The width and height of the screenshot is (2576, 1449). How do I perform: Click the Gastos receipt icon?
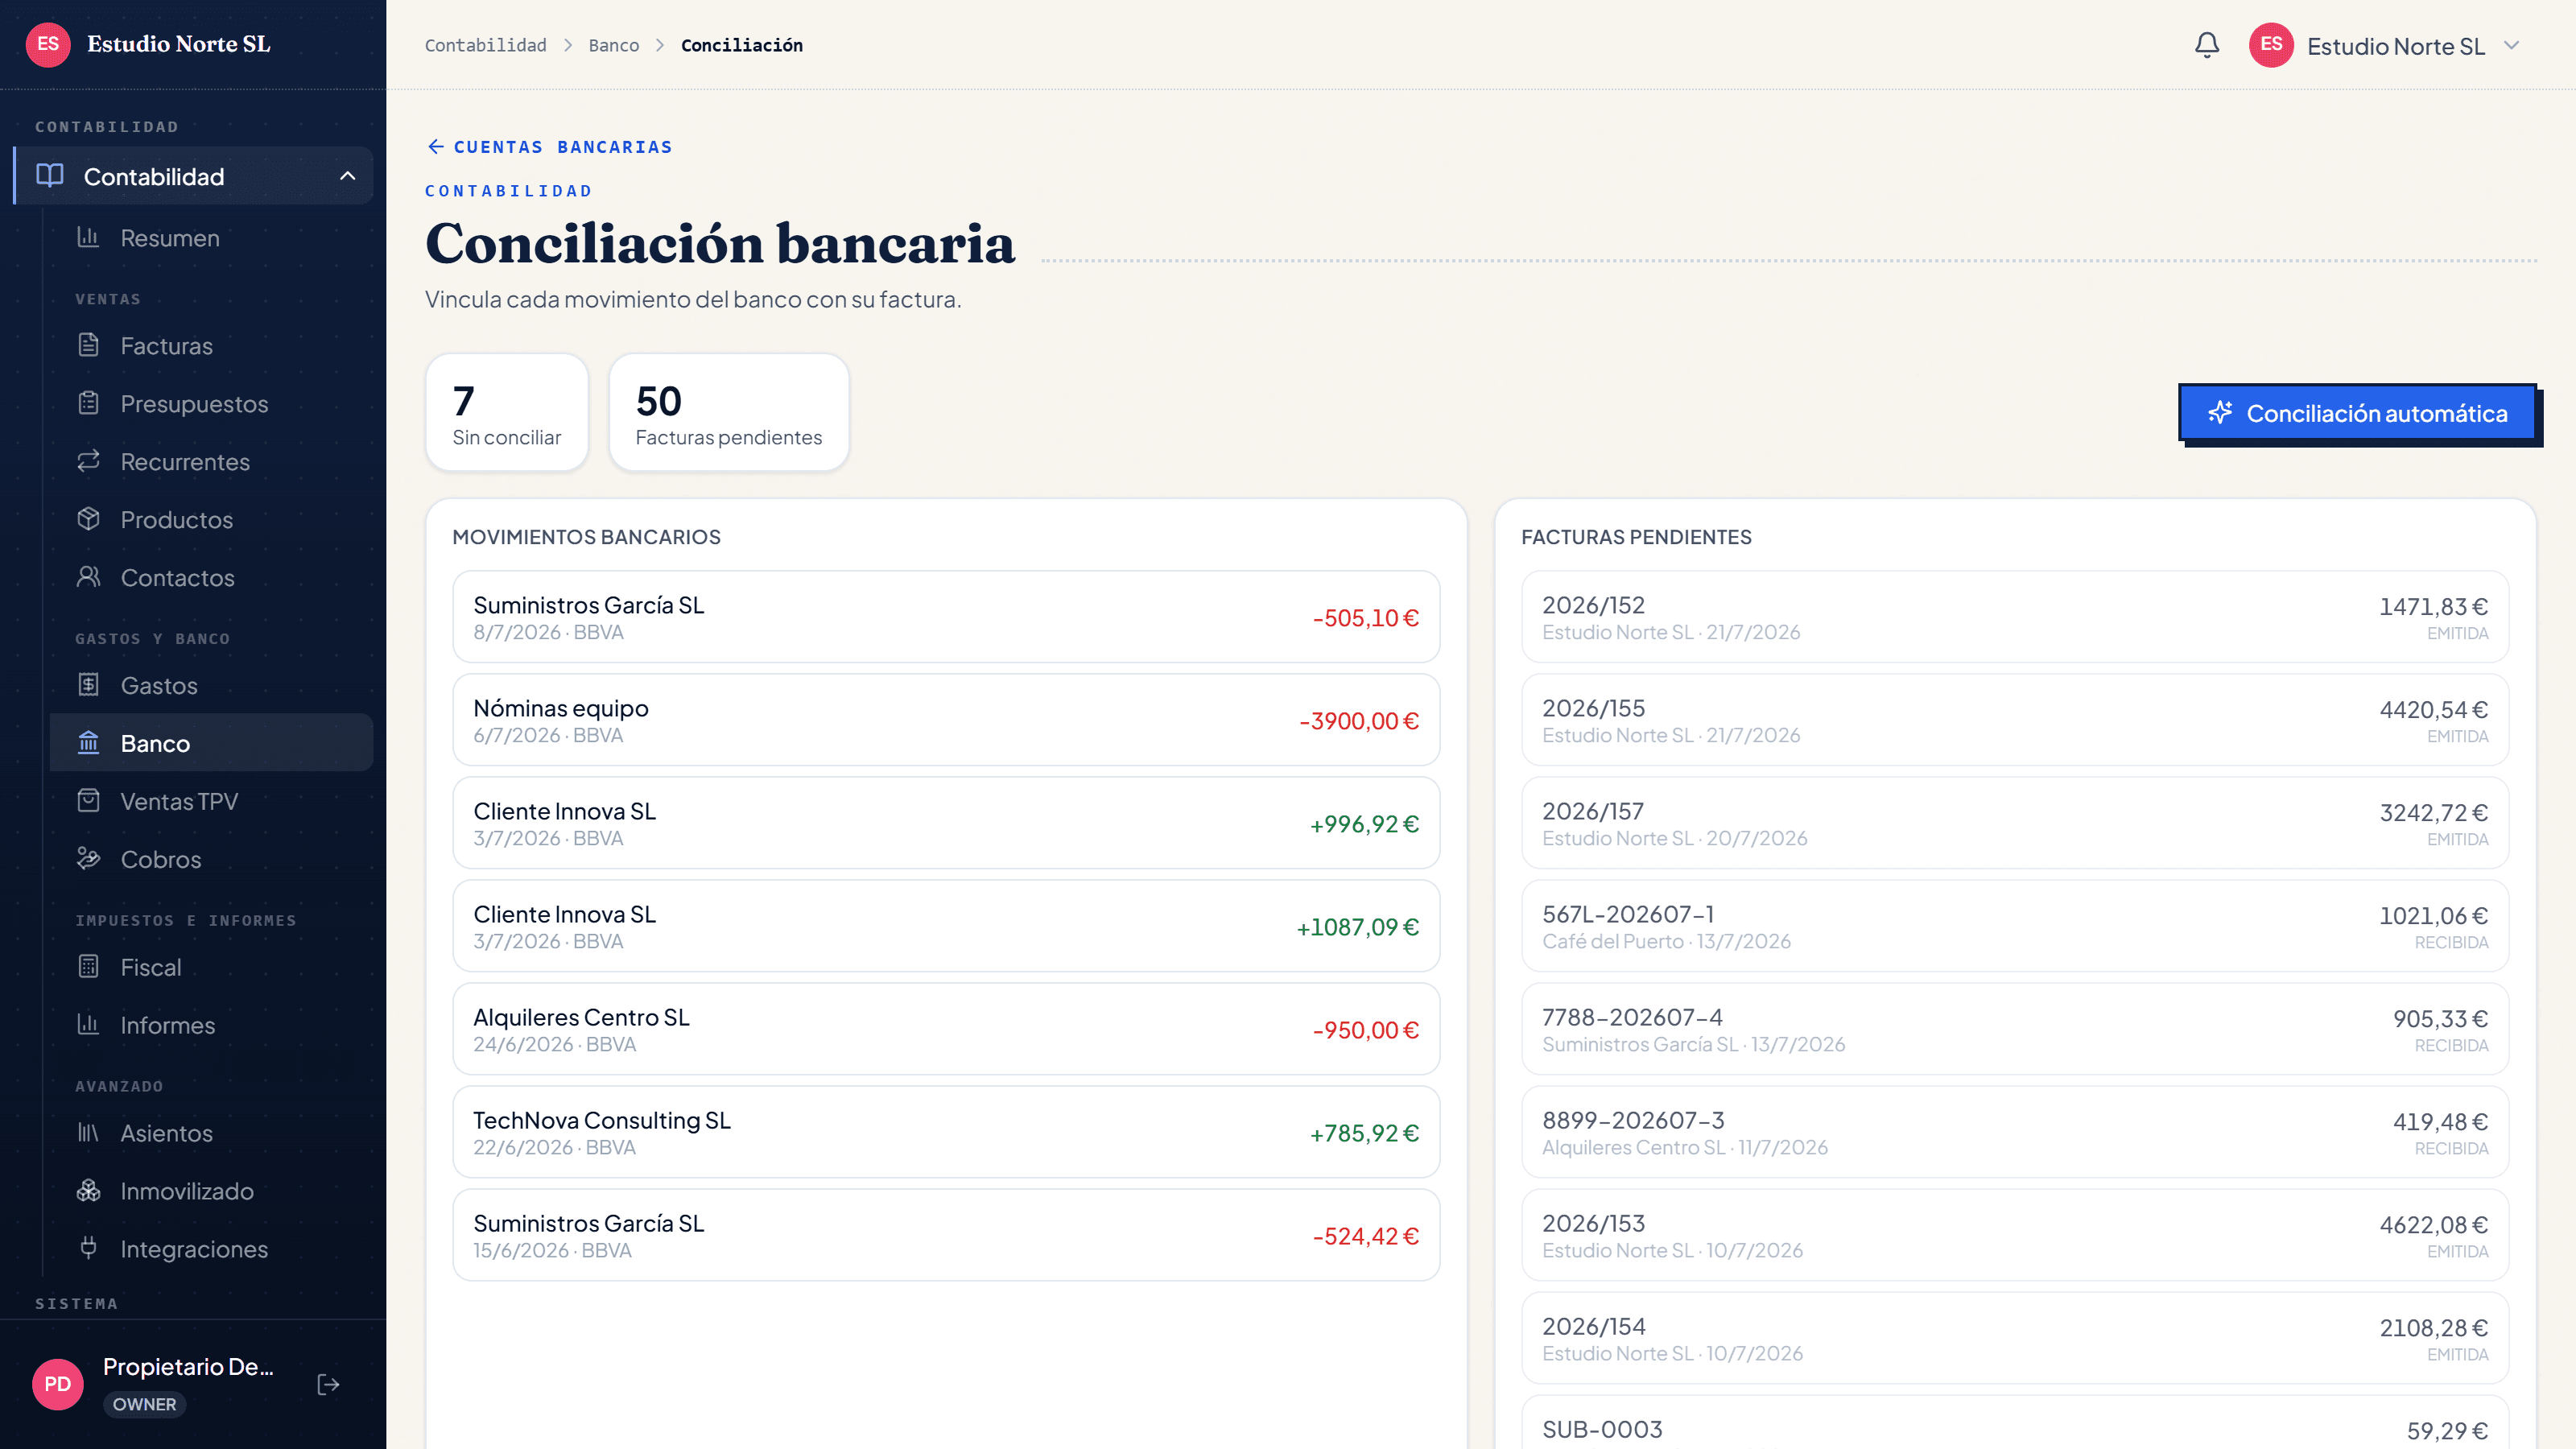pyautogui.click(x=88, y=685)
